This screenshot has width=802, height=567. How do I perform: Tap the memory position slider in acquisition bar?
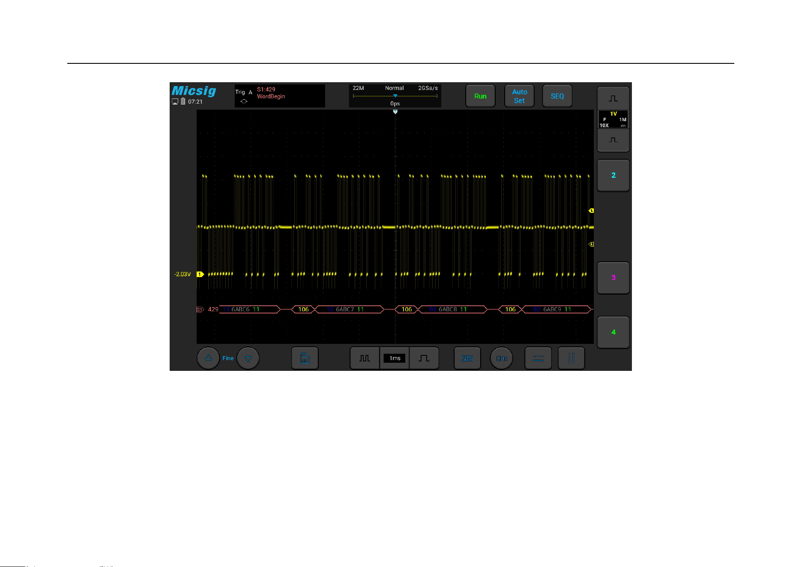pos(395,96)
